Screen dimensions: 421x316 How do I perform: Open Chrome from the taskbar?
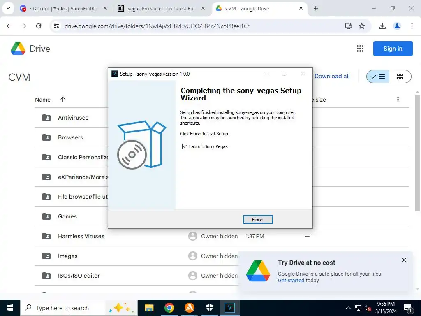click(169, 308)
